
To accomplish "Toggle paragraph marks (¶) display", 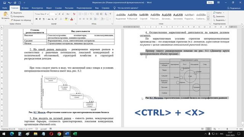I will tap(110, 14).
